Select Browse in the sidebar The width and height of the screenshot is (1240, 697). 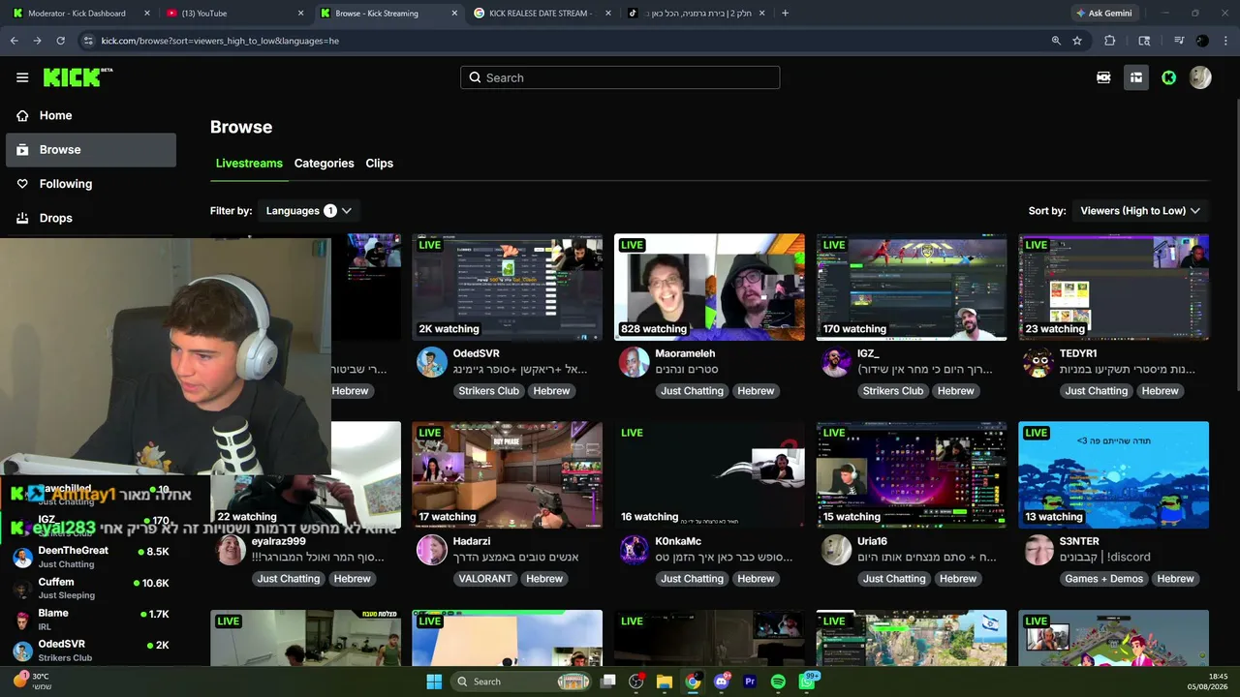click(x=91, y=150)
